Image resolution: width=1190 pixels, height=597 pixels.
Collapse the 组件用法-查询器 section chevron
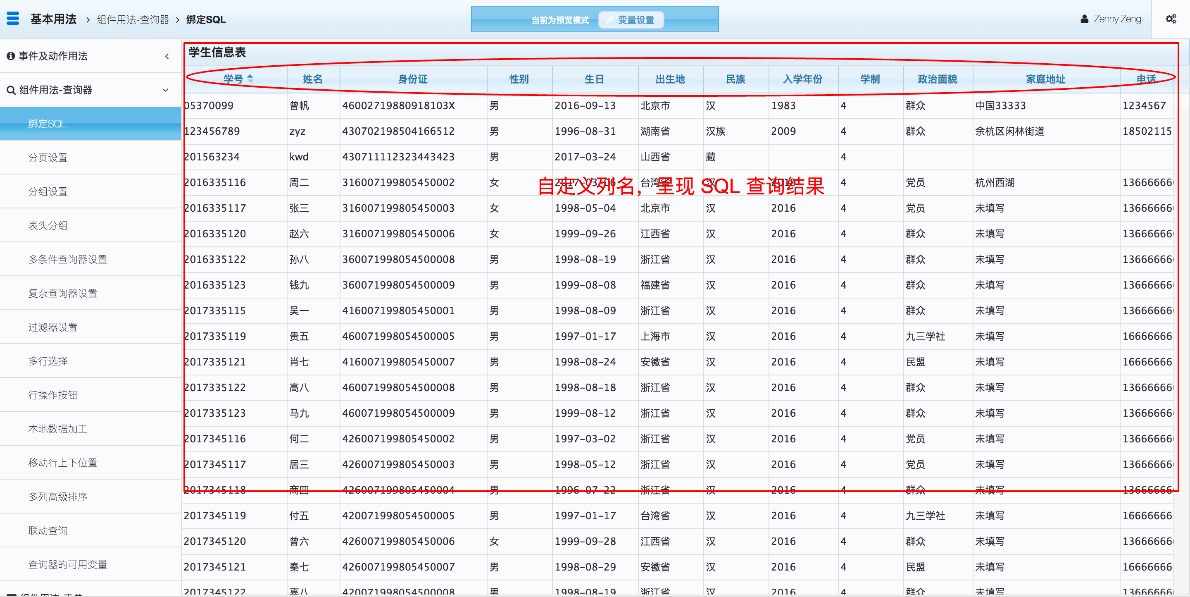coord(165,90)
